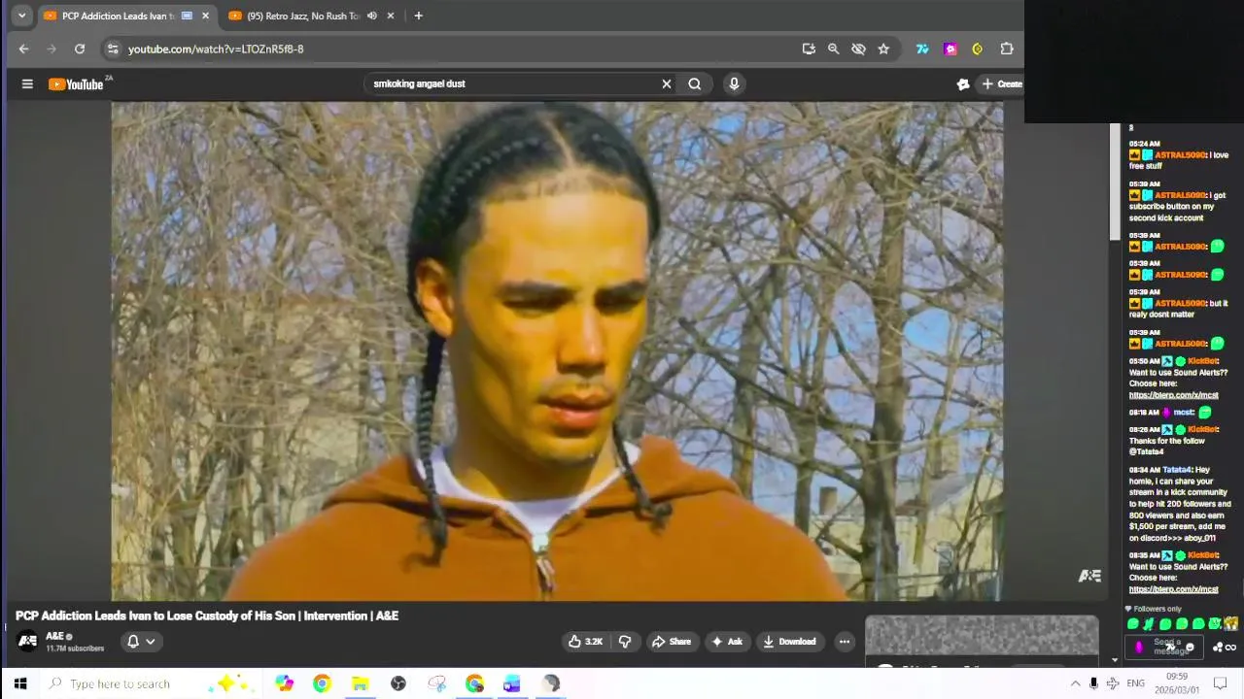Go back in the browser
Viewport: 1244px width, 699px height.
pos(23,49)
